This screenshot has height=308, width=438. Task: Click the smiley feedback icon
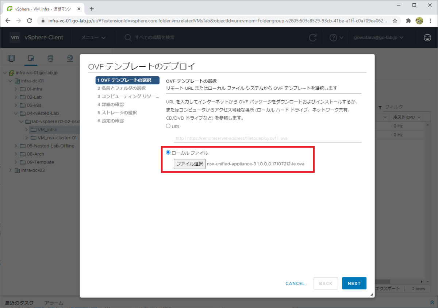pyautogui.click(x=427, y=37)
